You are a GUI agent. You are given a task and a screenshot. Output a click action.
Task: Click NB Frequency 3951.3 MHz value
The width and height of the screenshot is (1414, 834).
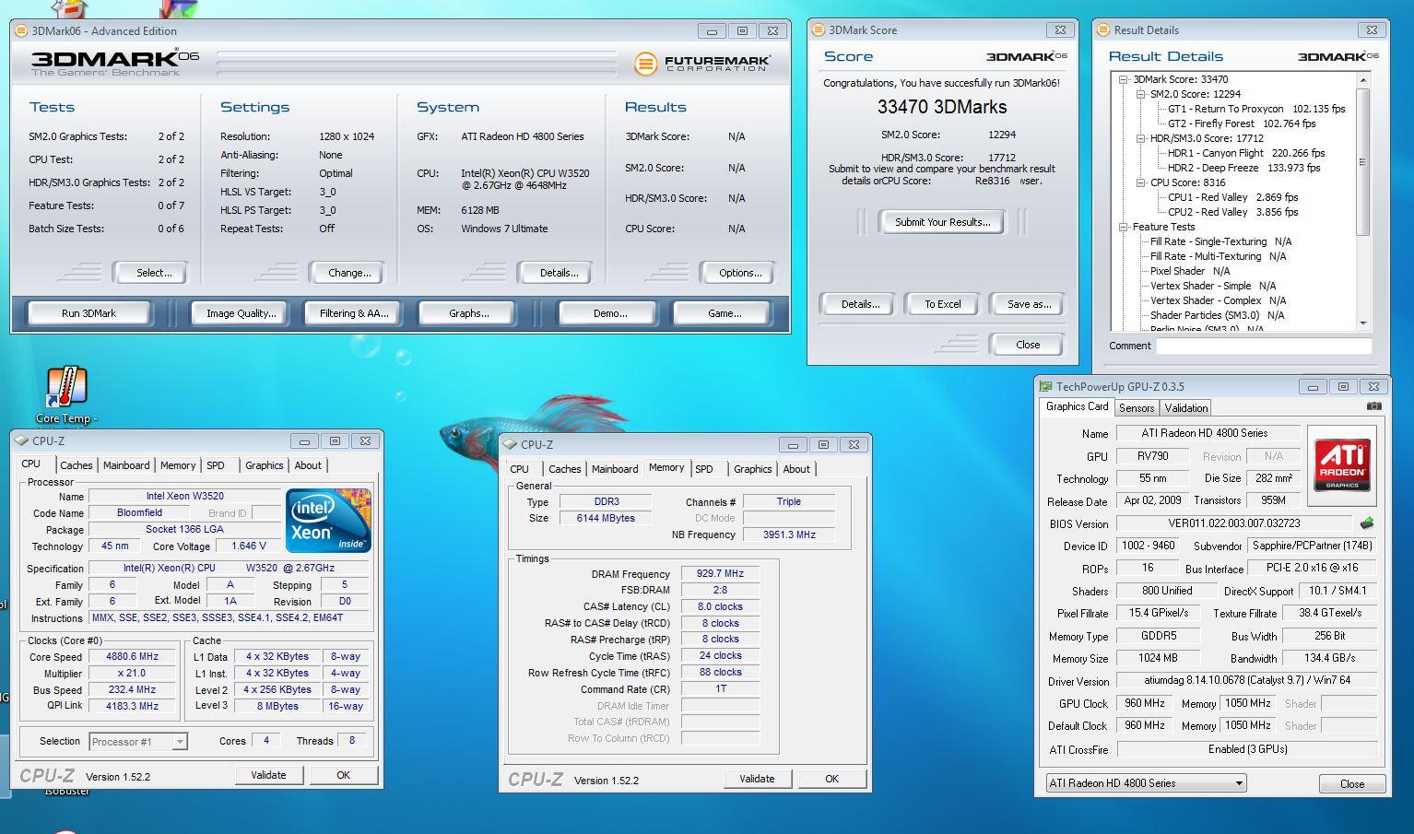coord(789,534)
